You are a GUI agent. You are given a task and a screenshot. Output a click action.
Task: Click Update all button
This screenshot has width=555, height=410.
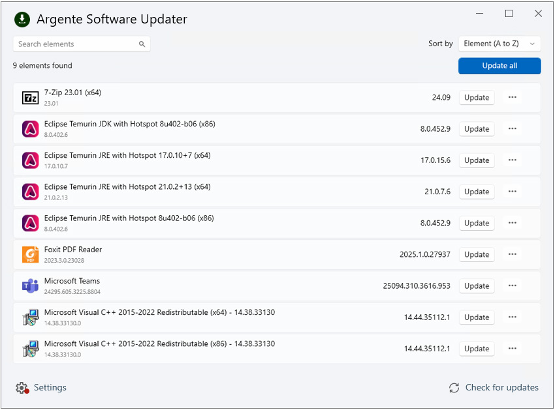499,66
